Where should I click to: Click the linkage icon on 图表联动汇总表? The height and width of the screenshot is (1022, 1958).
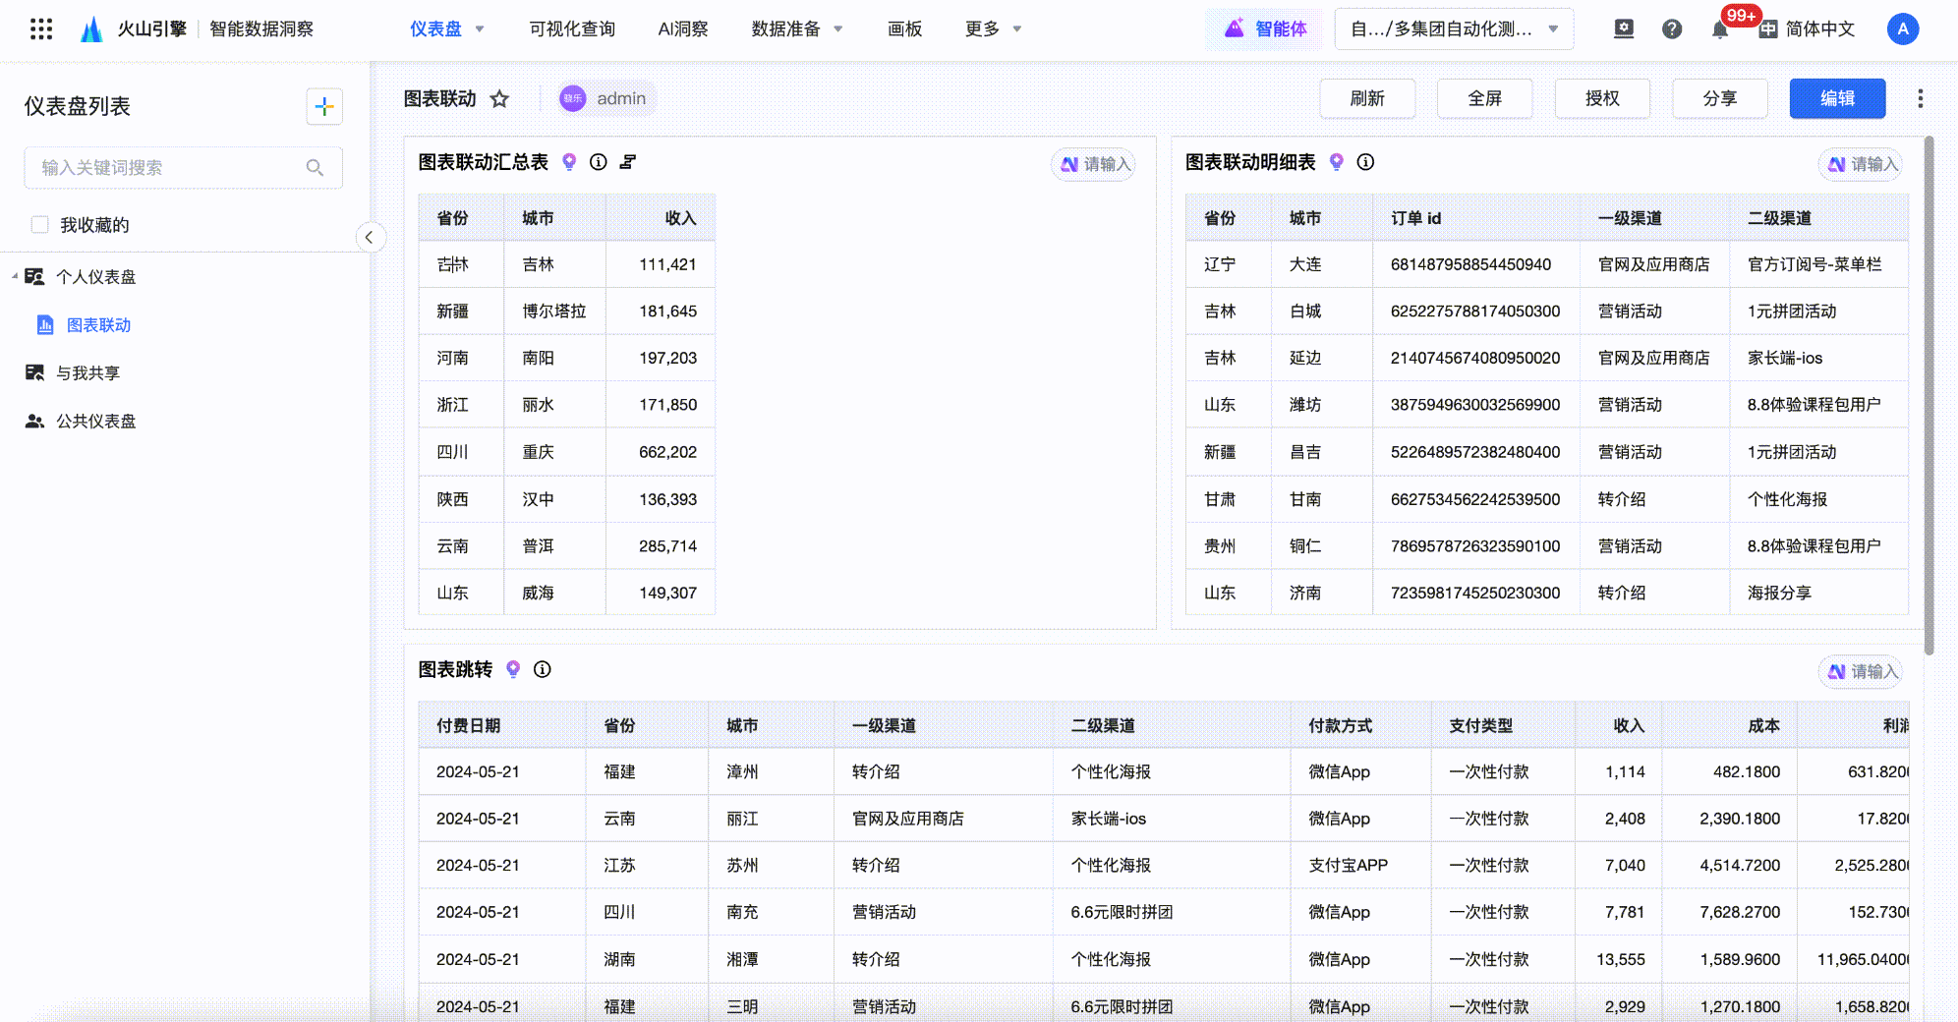point(628,162)
